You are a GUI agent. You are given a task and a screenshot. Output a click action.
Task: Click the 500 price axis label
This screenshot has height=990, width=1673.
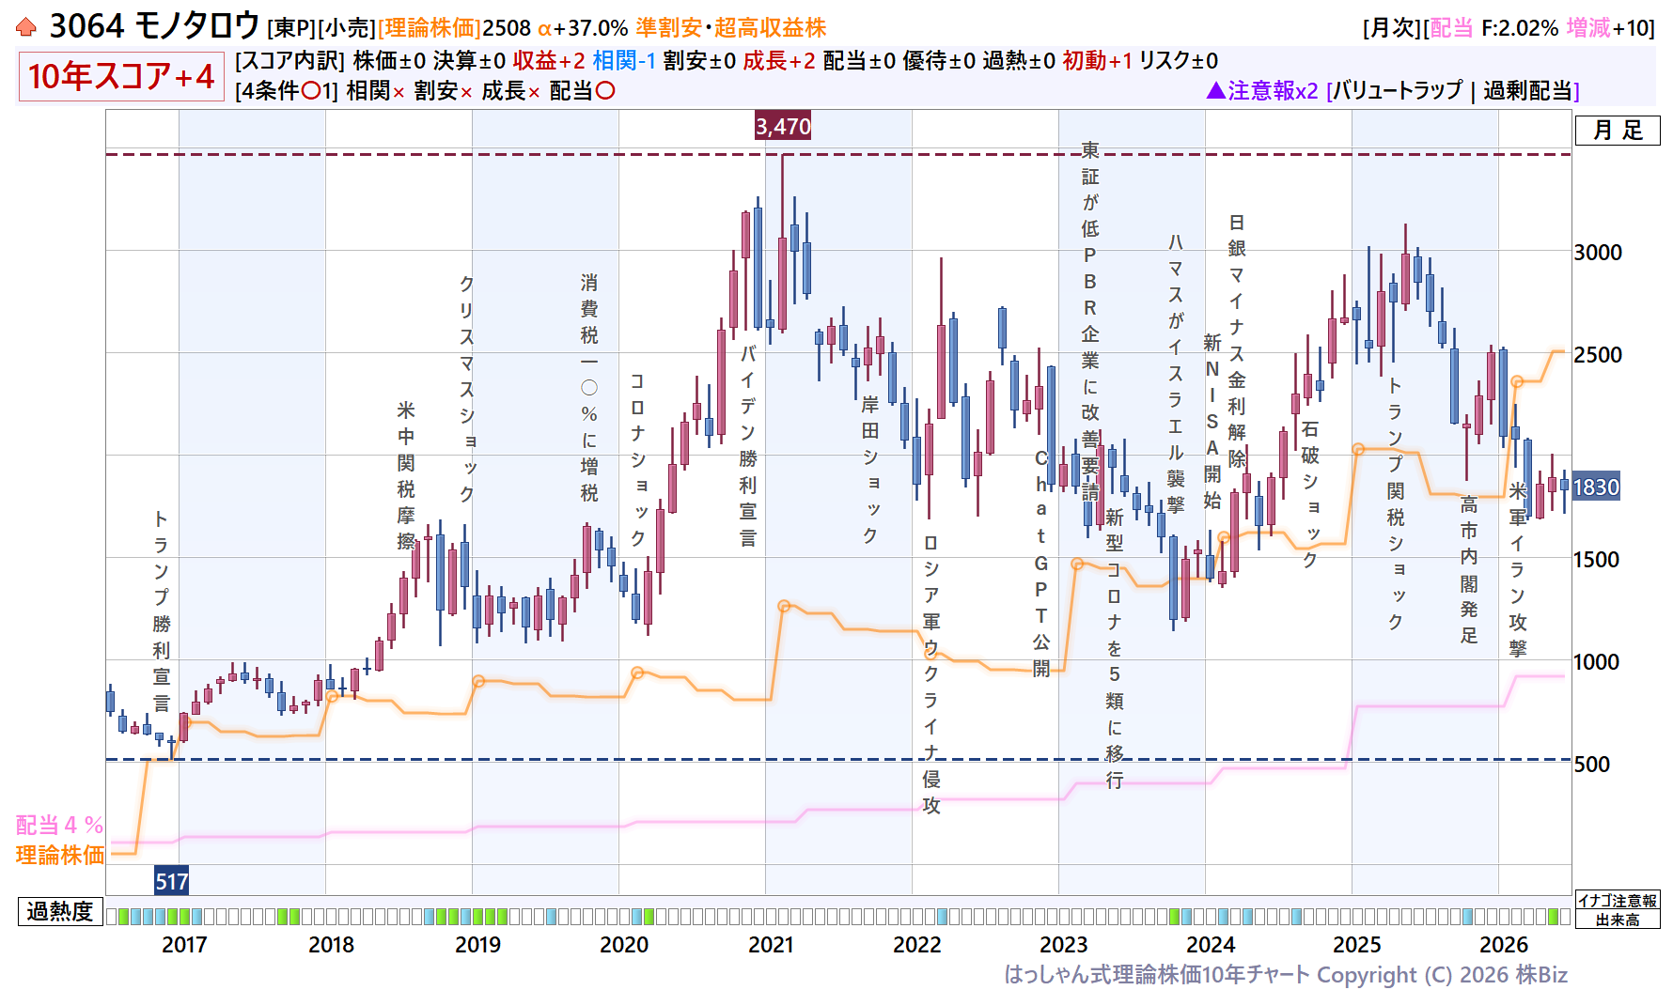point(1592,764)
